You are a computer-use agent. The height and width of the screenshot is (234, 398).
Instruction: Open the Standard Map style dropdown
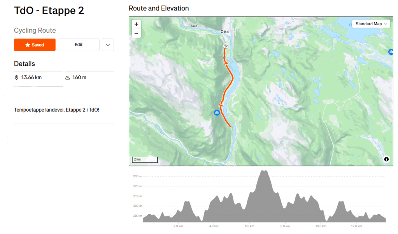(371, 24)
